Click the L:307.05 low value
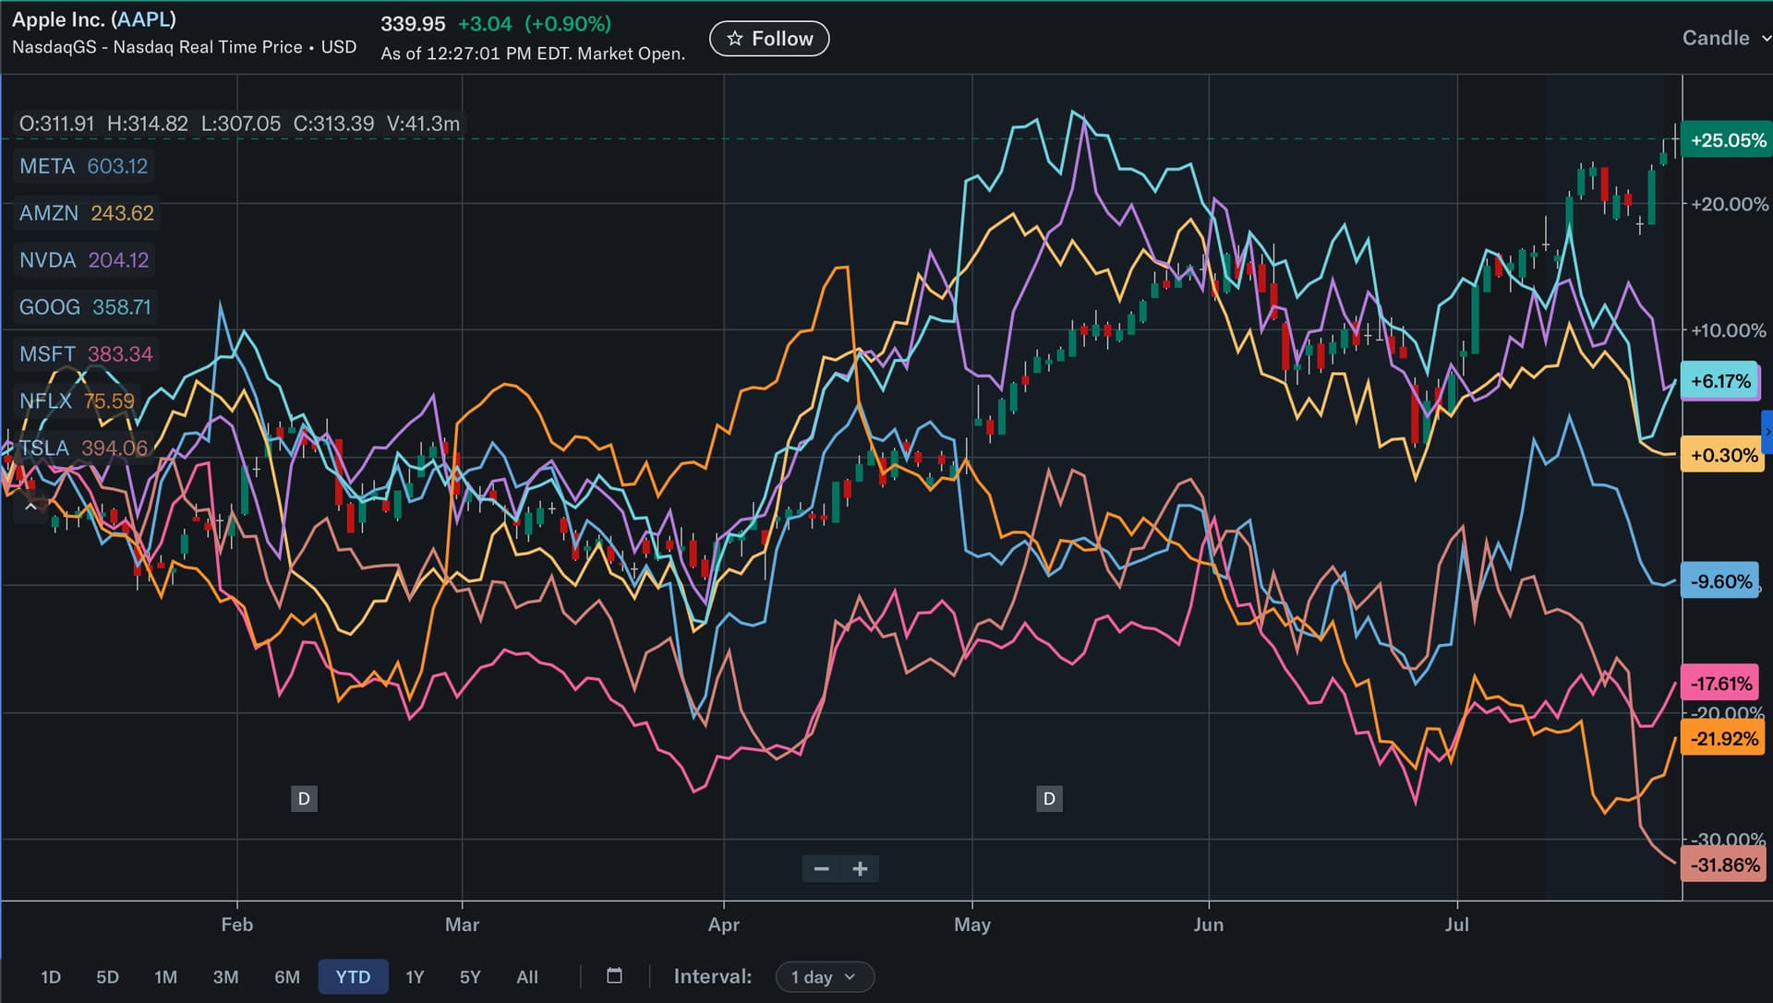Viewport: 1773px width, 1003px height. coord(241,124)
